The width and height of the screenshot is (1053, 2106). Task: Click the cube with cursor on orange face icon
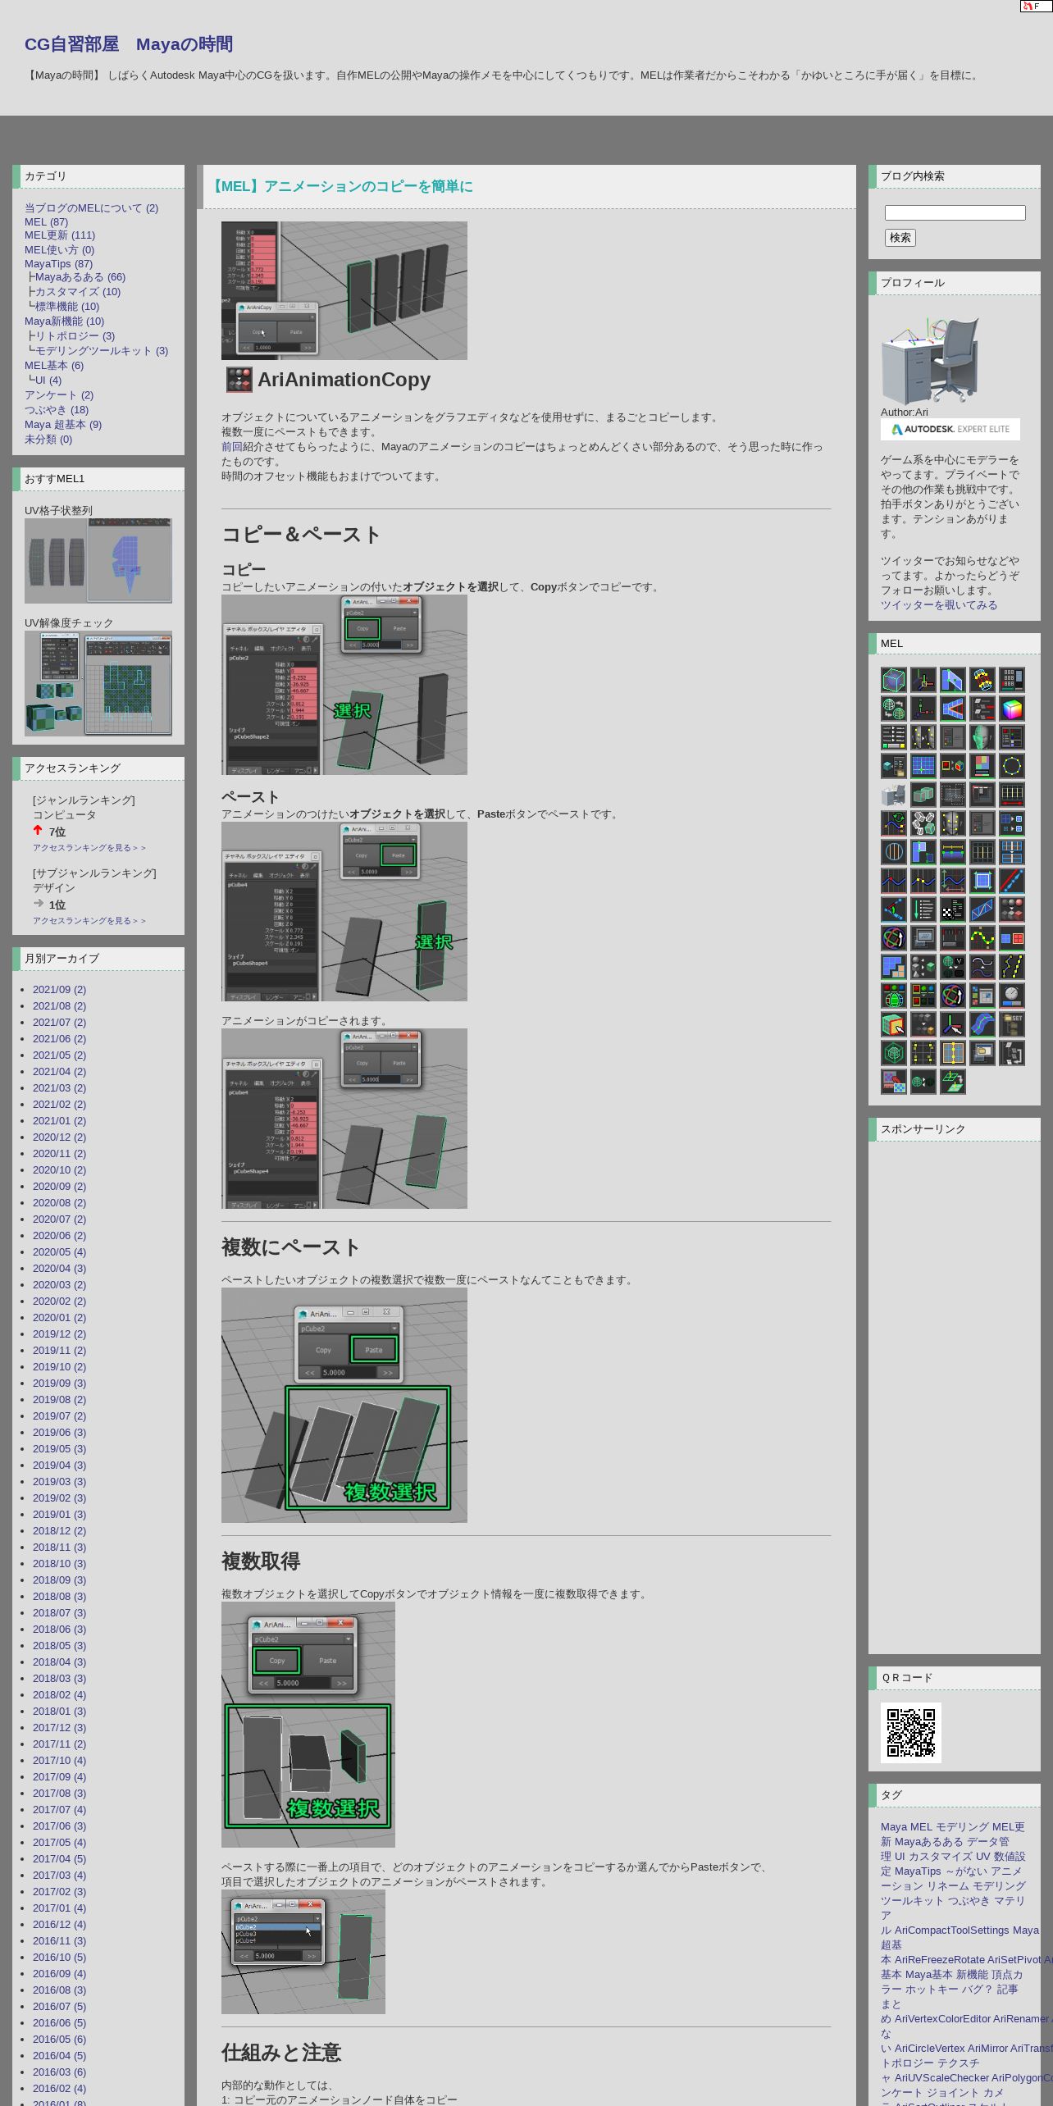point(894,1024)
